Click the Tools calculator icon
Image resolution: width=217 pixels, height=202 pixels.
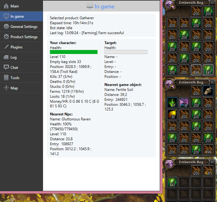click(6, 78)
